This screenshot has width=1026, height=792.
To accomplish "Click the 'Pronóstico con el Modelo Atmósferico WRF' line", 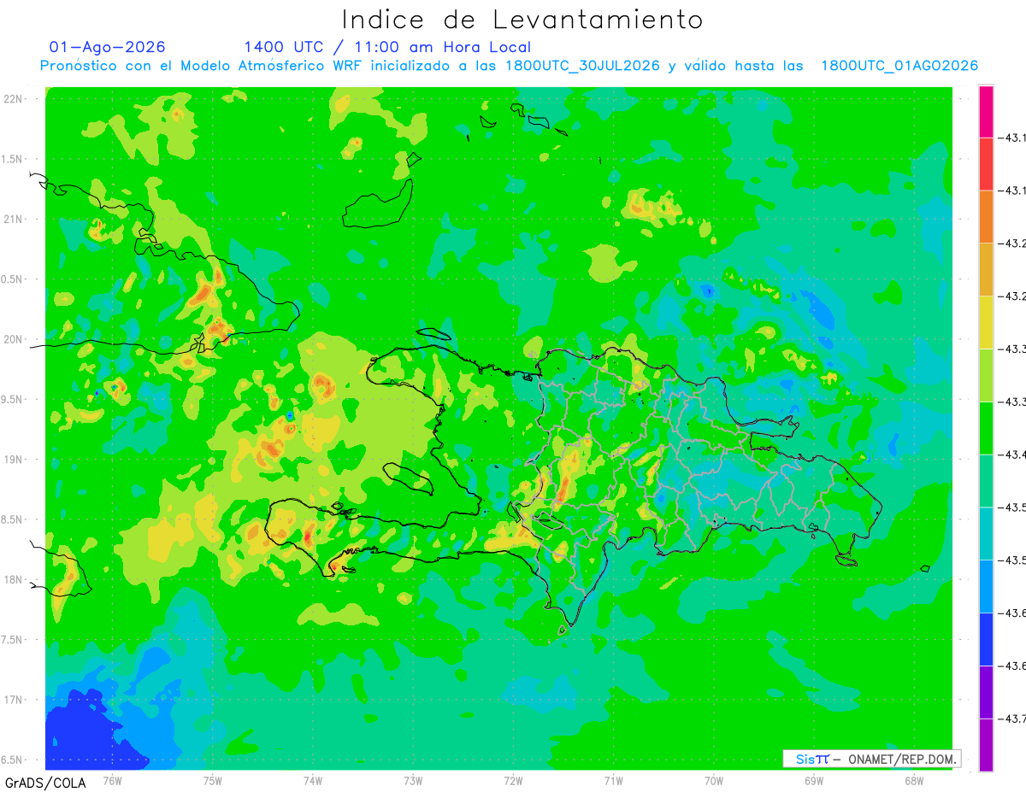I will [509, 67].
